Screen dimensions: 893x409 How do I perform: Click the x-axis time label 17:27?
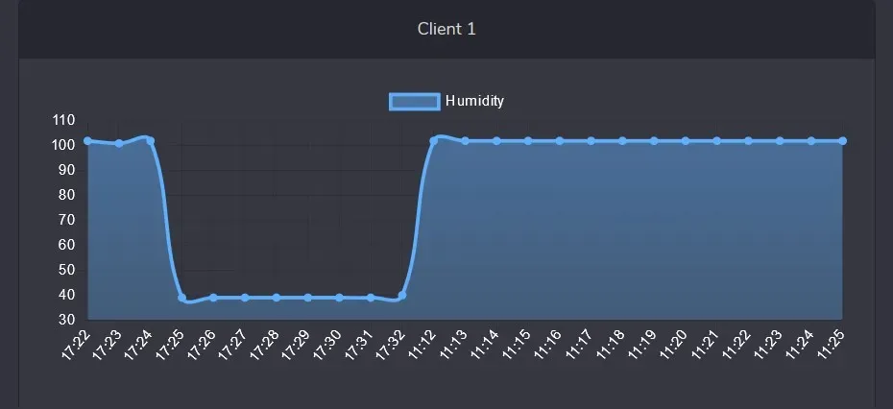coord(233,344)
